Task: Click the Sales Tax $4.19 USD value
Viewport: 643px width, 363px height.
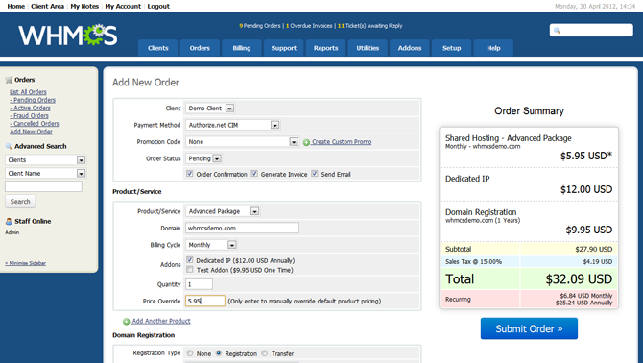Action: point(598,262)
